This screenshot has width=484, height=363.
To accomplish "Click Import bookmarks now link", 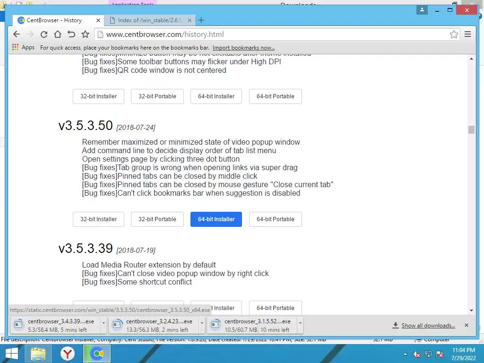I will coord(243,48).
